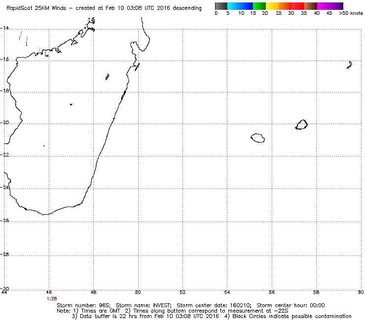Click the small island outline near 60E
Image resolution: width=365 pixels, height=320 pixels.
349,64
